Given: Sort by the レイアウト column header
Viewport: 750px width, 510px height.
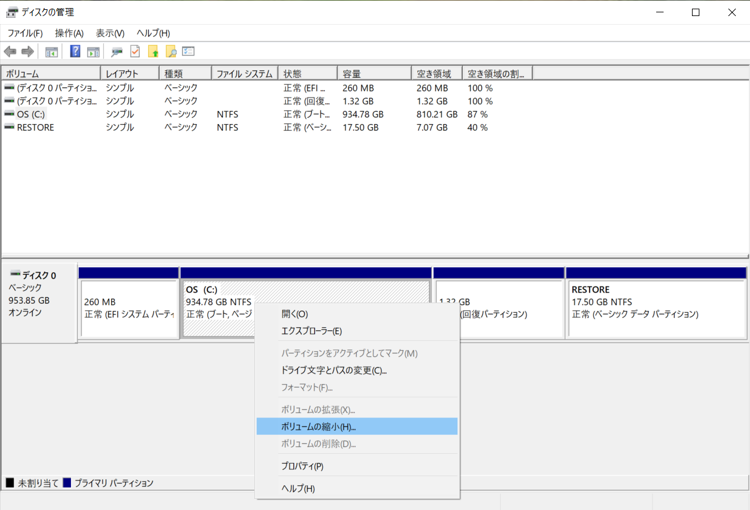Looking at the screenshot, I should [x=130, y=73].
